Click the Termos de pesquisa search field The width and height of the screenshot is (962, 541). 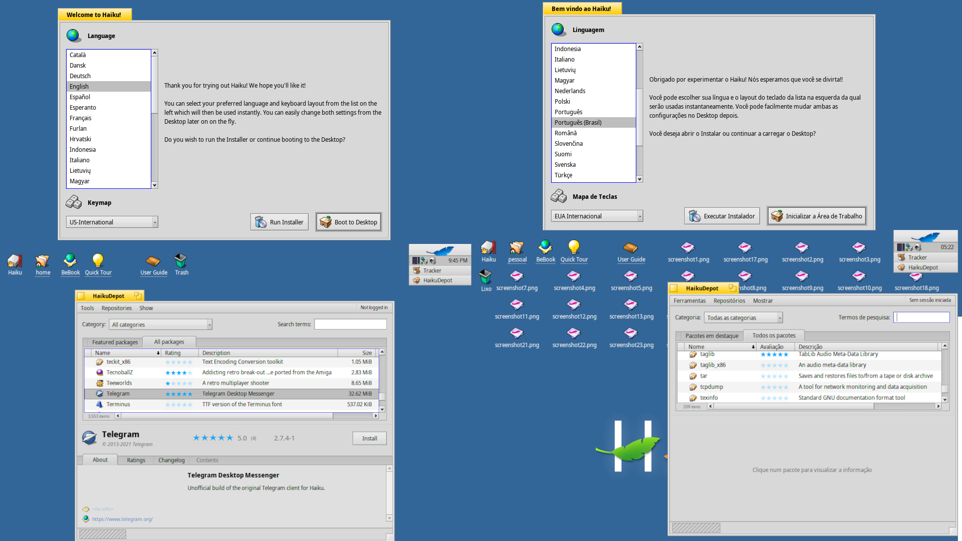coord(922,317)
